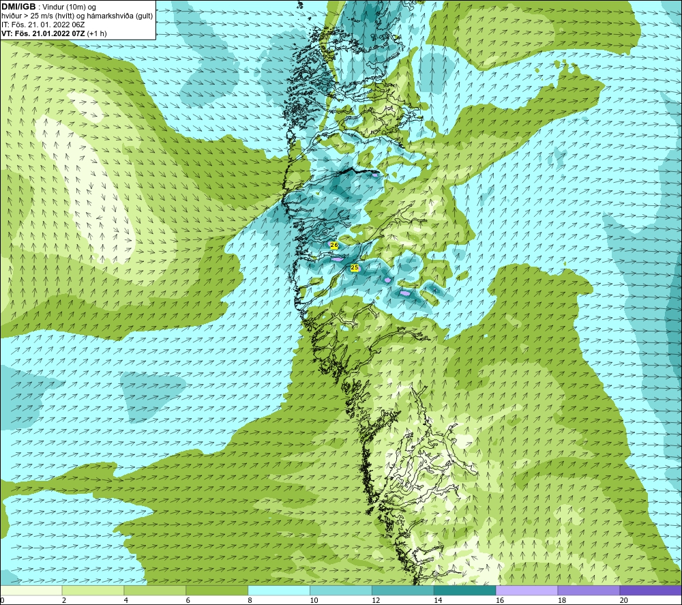Screen dimensions: 682x605
Task: Pick the lavender 16–18 m/s legend swatch
Action: (x=527, y=590)
